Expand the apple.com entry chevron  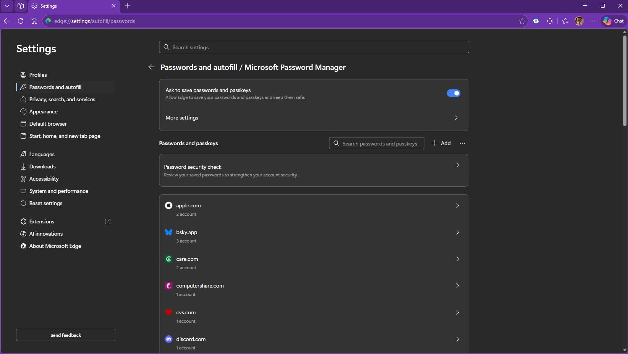coord(458,205)
